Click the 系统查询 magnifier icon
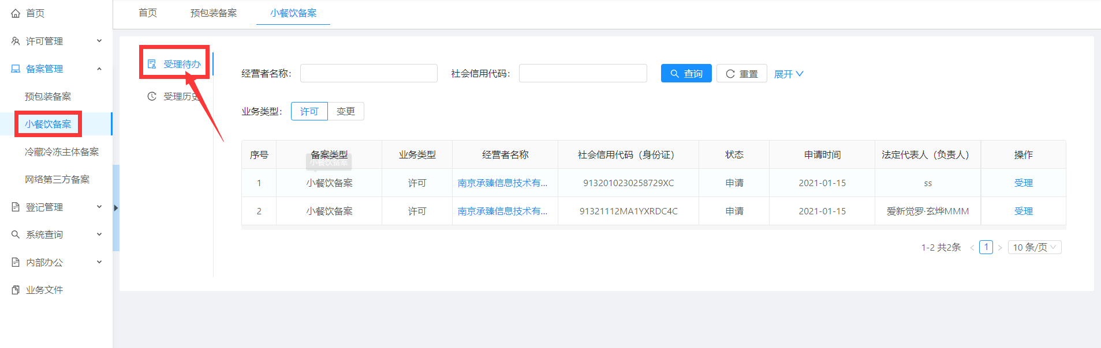This screenshot has height=348, width=1101. click(16, 234)
